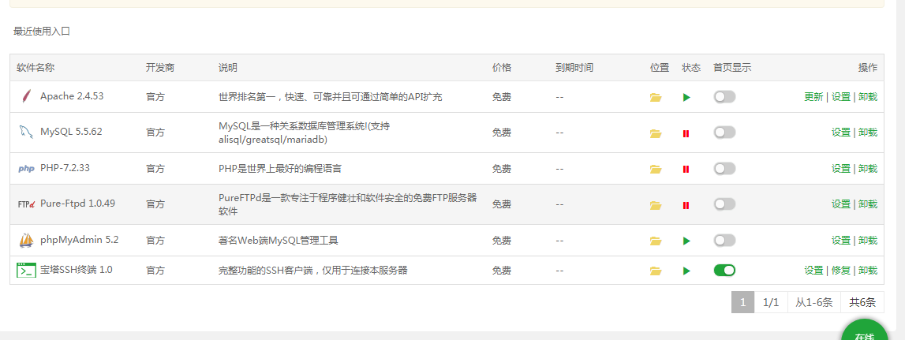Open the 宝塔SSH终端 folder icon
The image size is (905, 340).
point(655,271)
